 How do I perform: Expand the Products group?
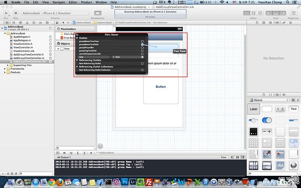(x=5, y=72)
